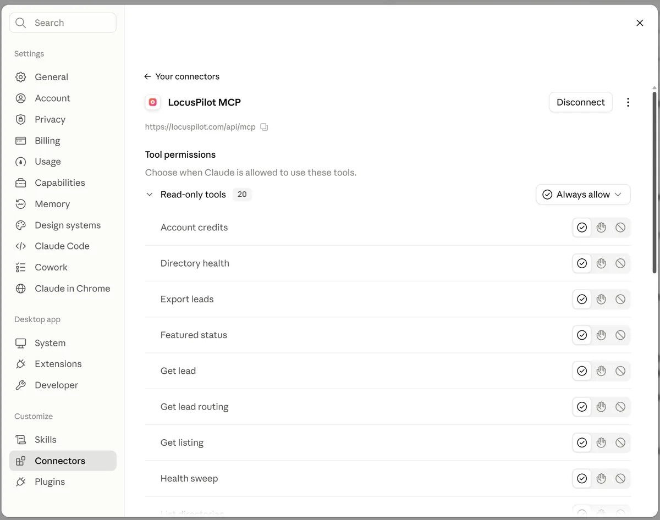
Task: Copy the LocusPilot MCP URL
Action: pyautogui.click(x=264, y=127)
